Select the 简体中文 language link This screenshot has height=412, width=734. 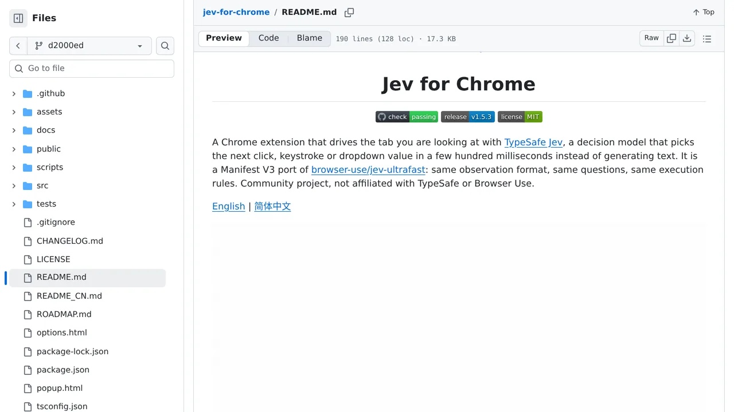click(x=272, y=207)
